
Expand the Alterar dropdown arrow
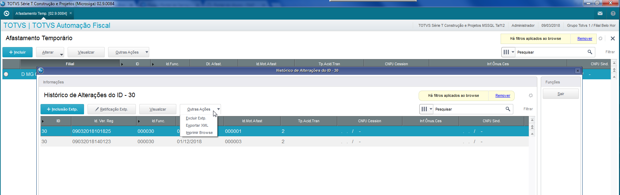tap(62, 54)
